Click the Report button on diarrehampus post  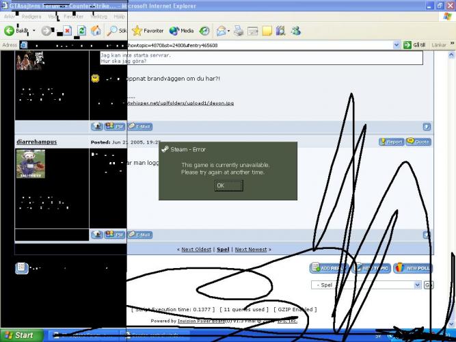pyautogui.click(x=391, y=142)
